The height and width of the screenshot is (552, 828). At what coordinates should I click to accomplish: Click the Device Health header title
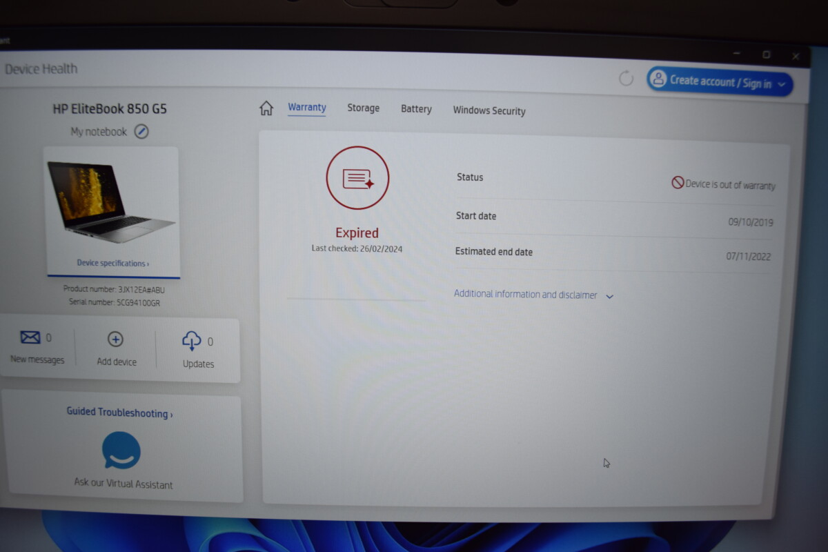pos(41,68)
